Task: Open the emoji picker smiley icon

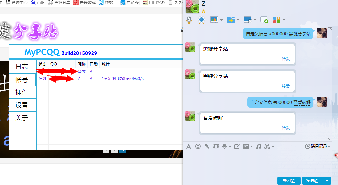Action: click(x=198, y=146)
